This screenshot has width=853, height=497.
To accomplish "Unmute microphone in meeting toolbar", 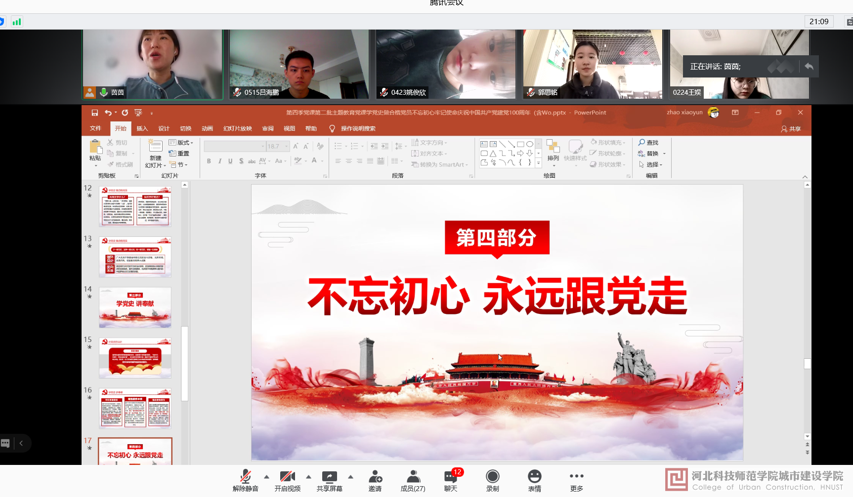I will tap(245, 477).
